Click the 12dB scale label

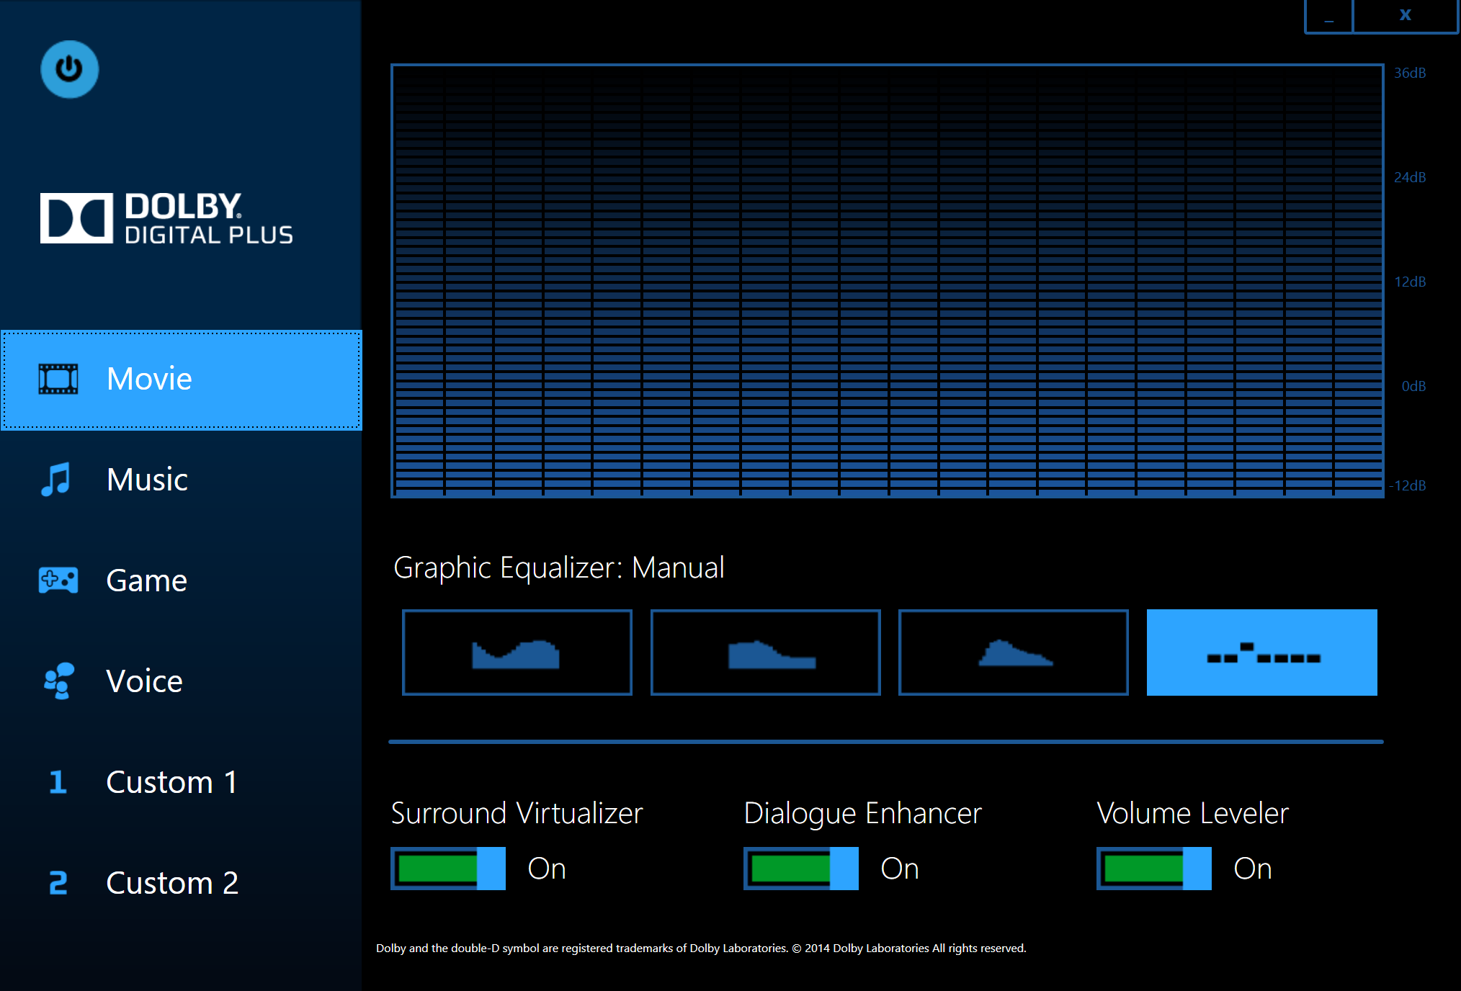point(1410,282)
